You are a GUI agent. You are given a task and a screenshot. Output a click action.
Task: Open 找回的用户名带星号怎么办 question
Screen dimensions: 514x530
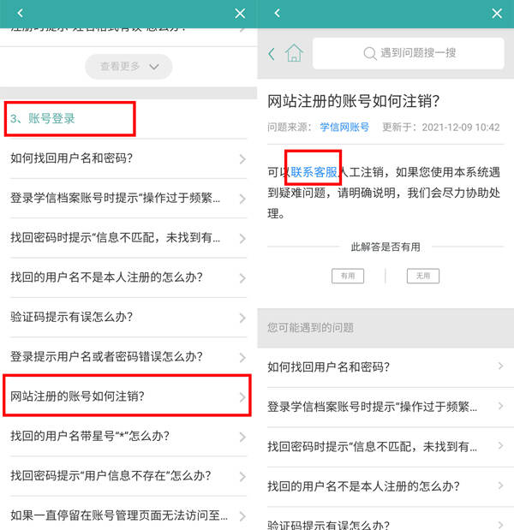(x=128, y=436)
